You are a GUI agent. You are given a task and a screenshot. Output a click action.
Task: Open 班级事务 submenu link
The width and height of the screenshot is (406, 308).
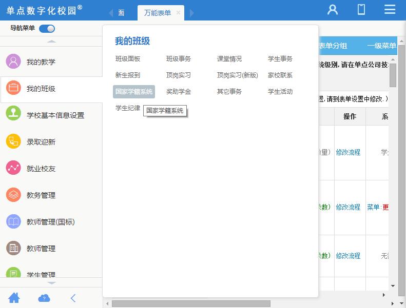click(179, 59)
